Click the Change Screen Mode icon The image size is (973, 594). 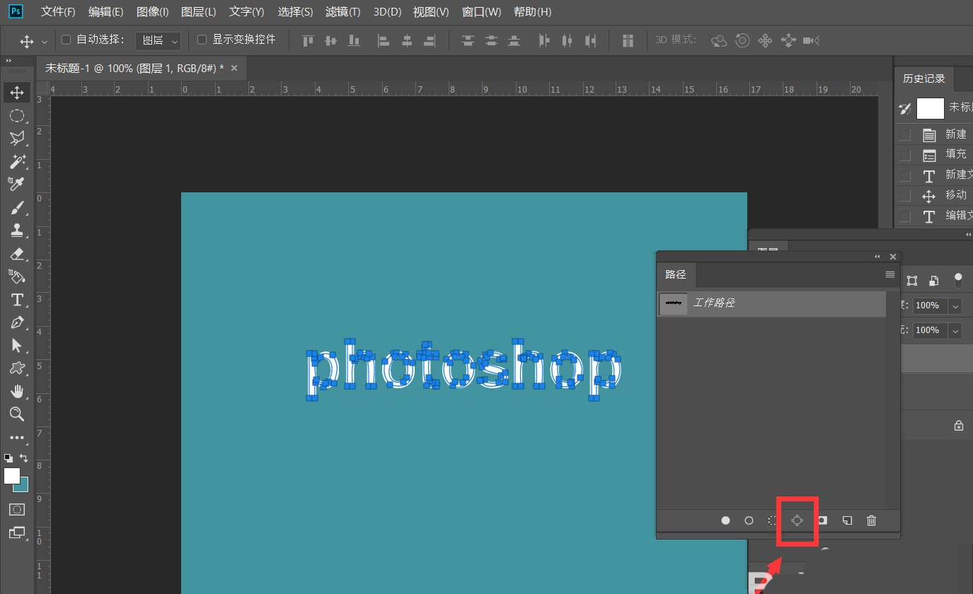click(17, 532)
